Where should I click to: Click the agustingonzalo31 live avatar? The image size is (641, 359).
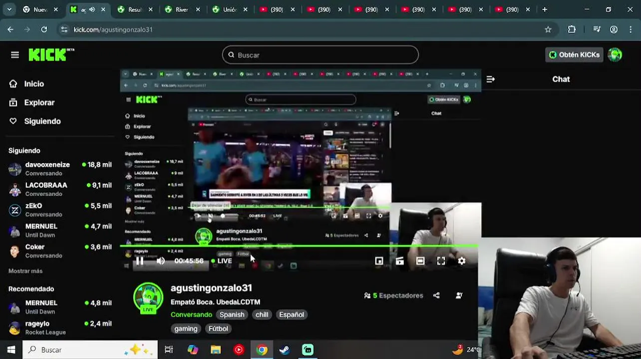click(x=148, y=298)
